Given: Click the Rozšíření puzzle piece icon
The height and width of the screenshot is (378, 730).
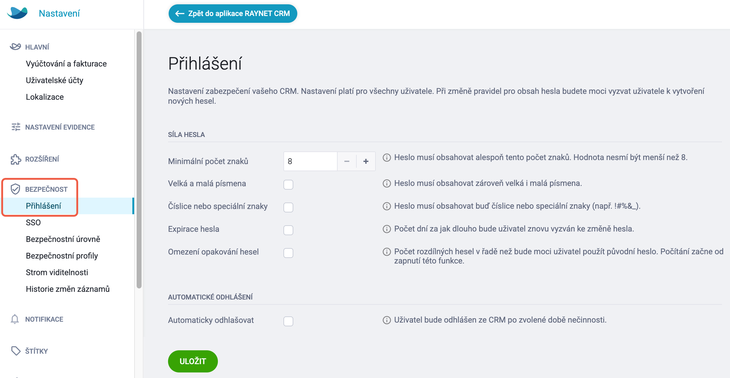Looking at the screenshot, I should click(16, 159).
